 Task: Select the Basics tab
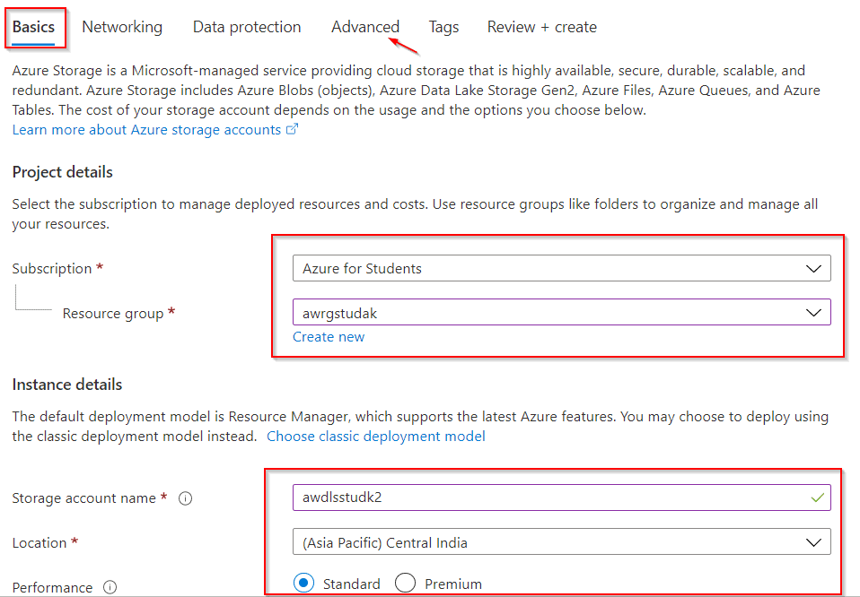point(33,27)
